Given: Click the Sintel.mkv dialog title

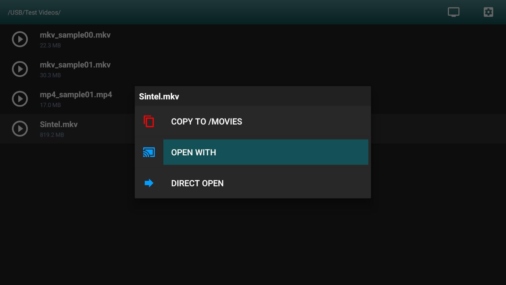Looking at the screenshot, I should coord(159,97).
